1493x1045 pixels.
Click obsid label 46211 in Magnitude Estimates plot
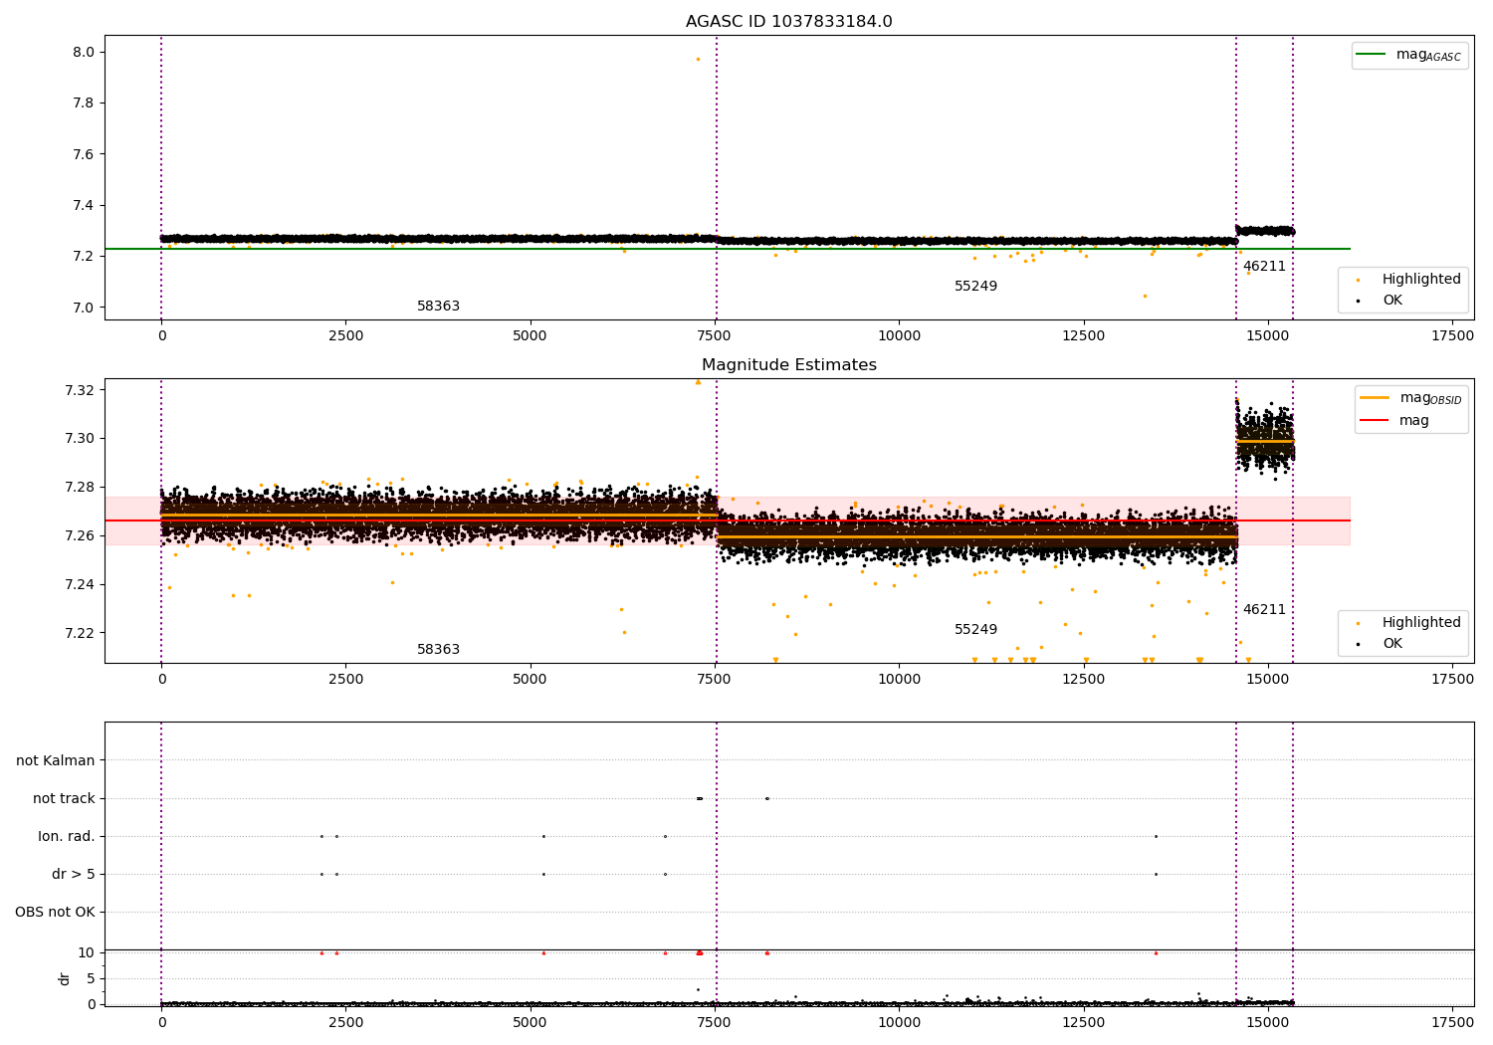click(1264, 610)
